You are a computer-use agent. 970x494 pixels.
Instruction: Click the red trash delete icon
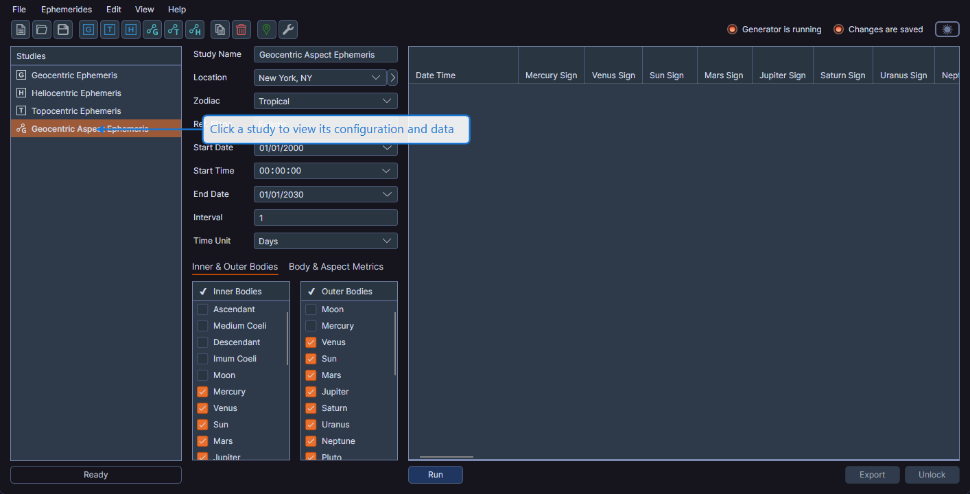[x=241, y=30]
